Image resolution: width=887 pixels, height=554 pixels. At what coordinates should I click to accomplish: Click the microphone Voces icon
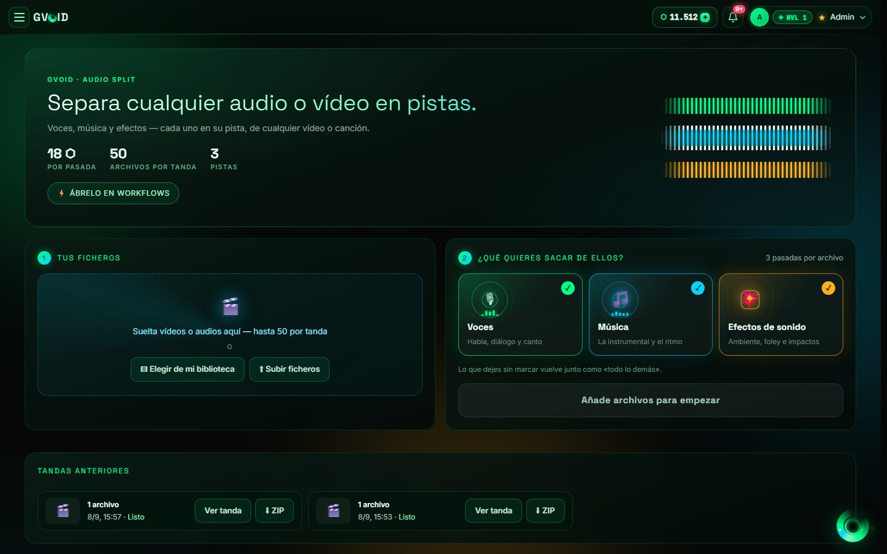point(490,300)
